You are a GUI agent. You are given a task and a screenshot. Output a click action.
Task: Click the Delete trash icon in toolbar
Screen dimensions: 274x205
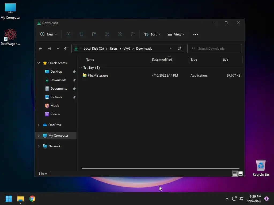(x=133, y=34)
